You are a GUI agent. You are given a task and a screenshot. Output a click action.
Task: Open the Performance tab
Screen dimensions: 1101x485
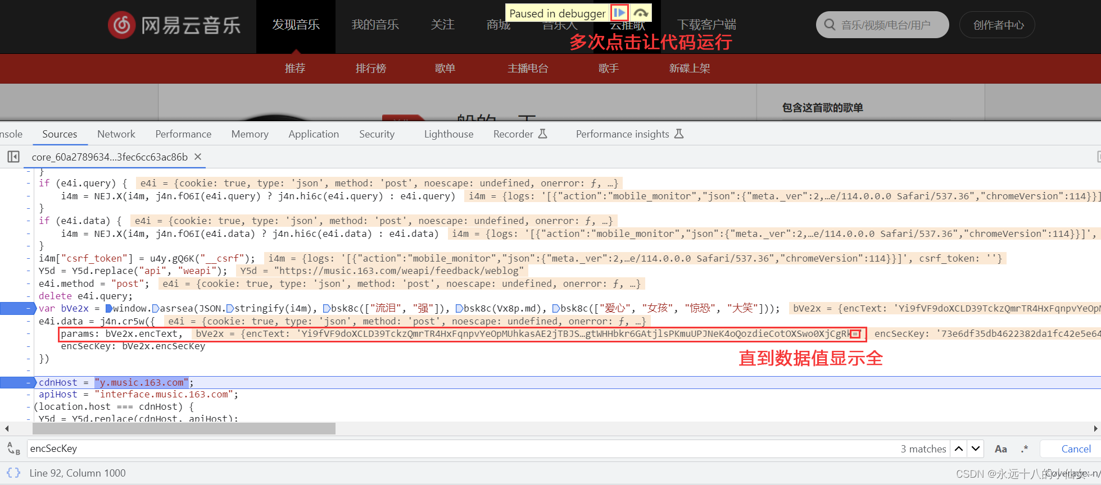pyautogui.click(x=183, y=134)
